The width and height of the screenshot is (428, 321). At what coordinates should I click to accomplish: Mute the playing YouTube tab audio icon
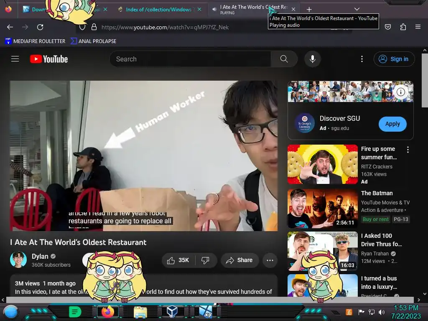coord(214,9)
